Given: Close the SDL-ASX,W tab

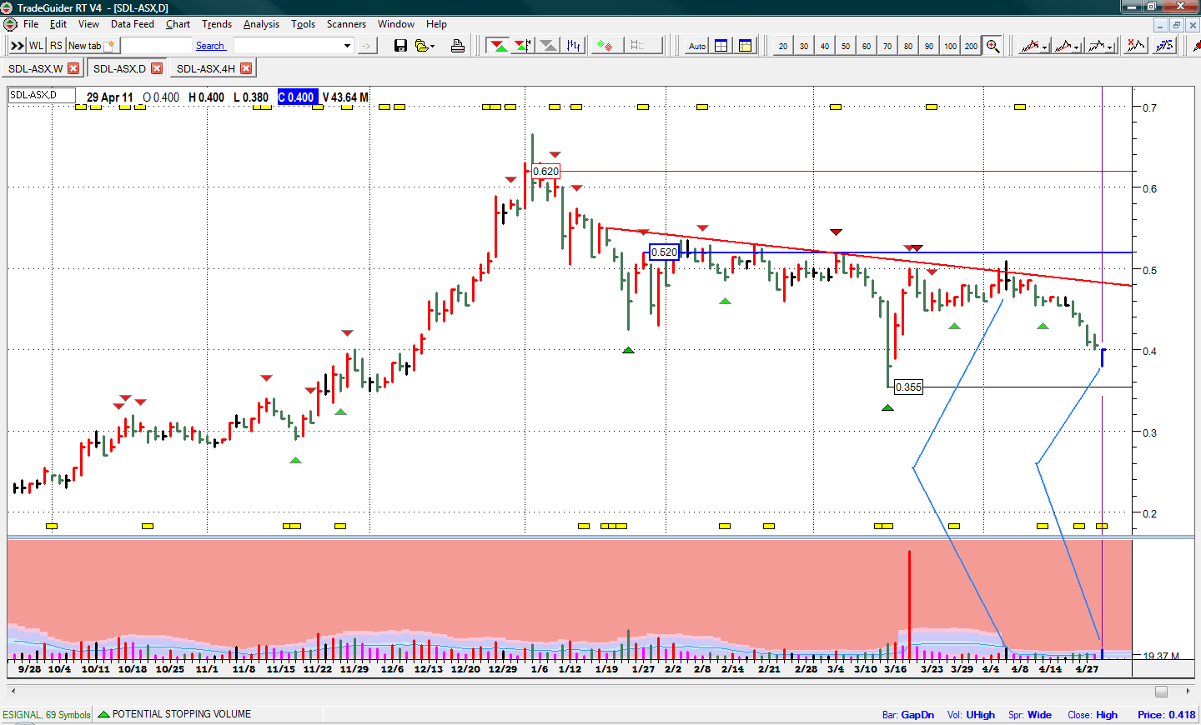Looking at the screenshot, I should [73, 68].
